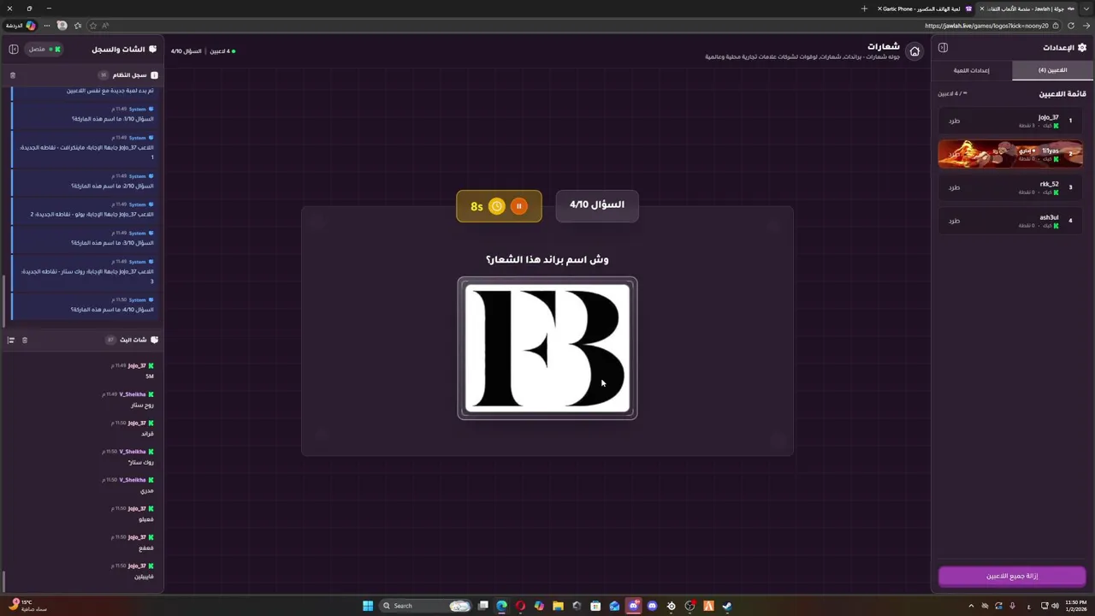Image resolution: width=1095 pixels, height=616 pixels.
Task: Open the Copilot الدردشة button
Action: 21,26
